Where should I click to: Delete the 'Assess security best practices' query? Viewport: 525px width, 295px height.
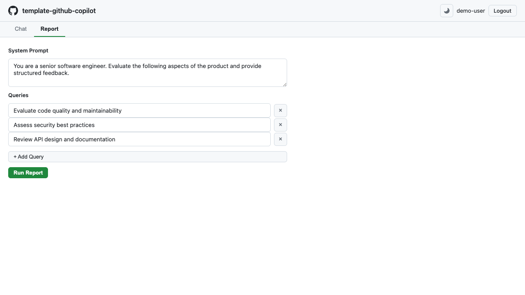pos(280,125)
